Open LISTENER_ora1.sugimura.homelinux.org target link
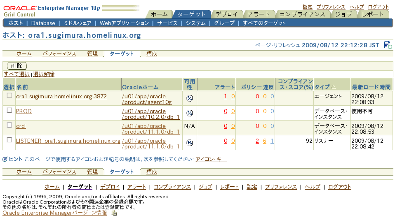 [x=68, y=141]
